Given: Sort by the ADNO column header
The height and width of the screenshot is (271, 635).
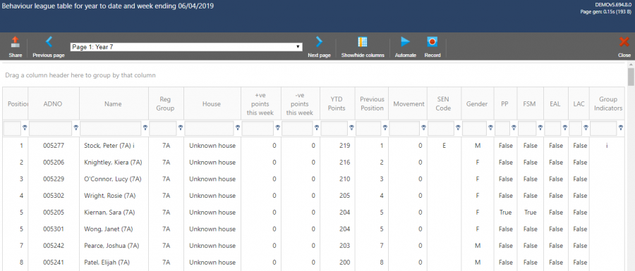Looking at the screenshot, I should click(x=53, y=103).
